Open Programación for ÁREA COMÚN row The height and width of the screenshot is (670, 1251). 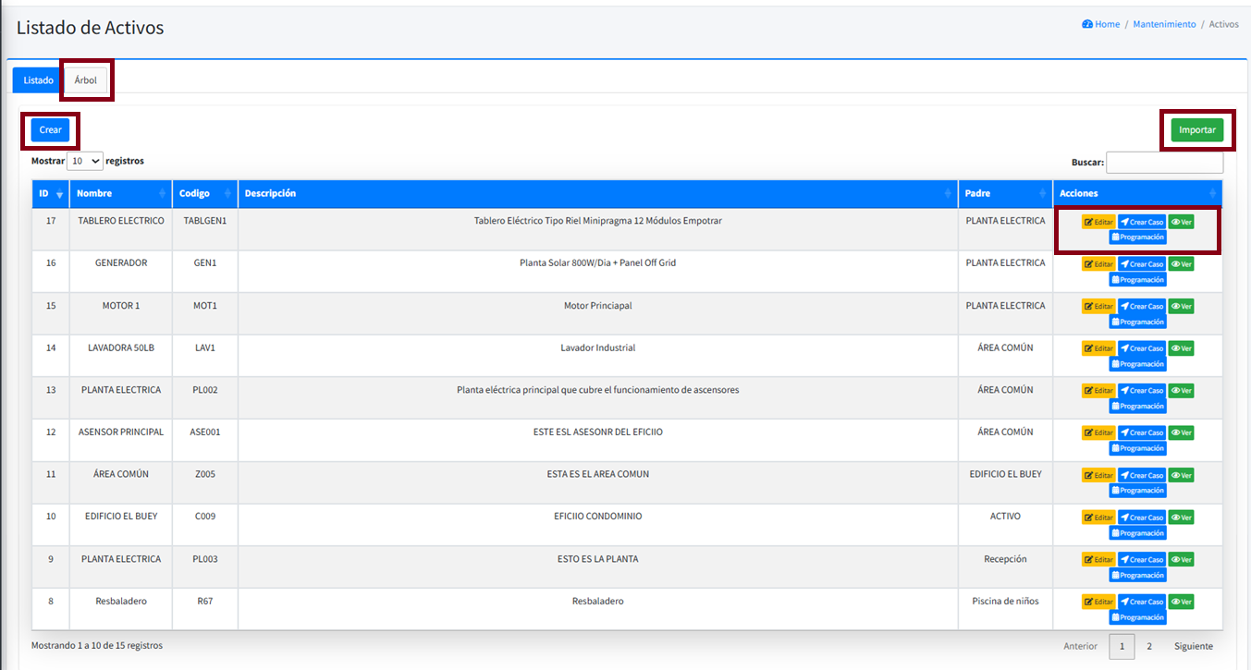point(1137,491)
